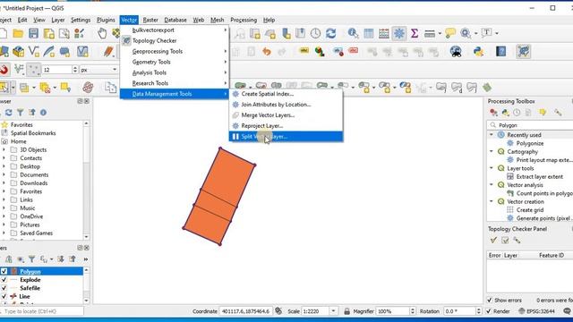Open the Geoprocessing Tools submenu
This screenshot has height=322, width=573.
[x=175, y=52]
